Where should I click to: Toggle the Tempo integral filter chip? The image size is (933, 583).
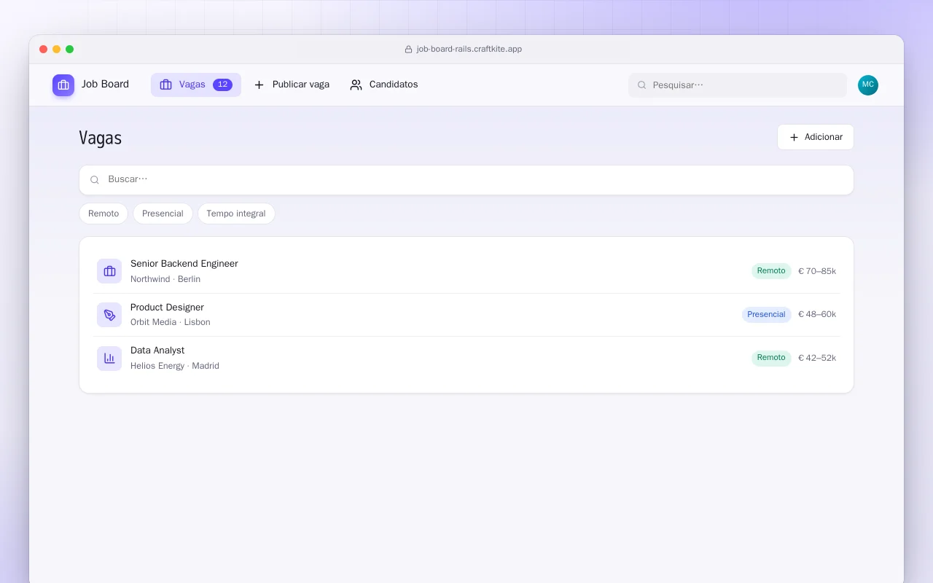point(236,214)
